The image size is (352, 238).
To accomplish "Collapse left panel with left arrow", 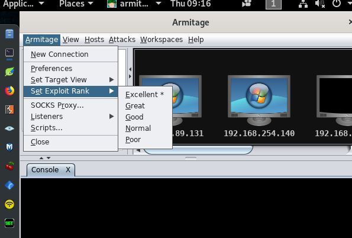I will pos(130,69).
